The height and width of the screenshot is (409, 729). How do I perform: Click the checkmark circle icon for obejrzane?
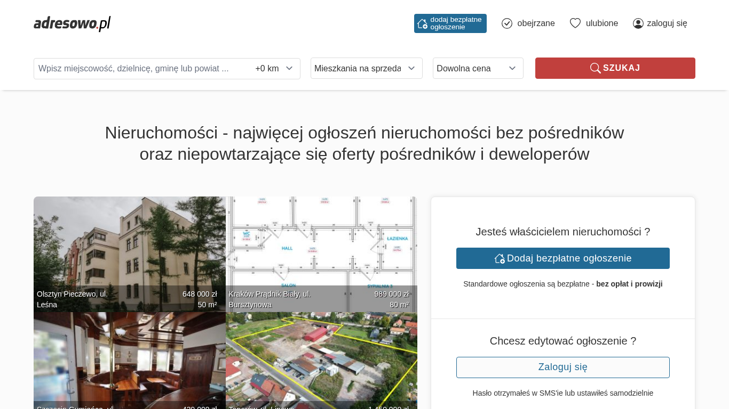(x=507, y=23)
